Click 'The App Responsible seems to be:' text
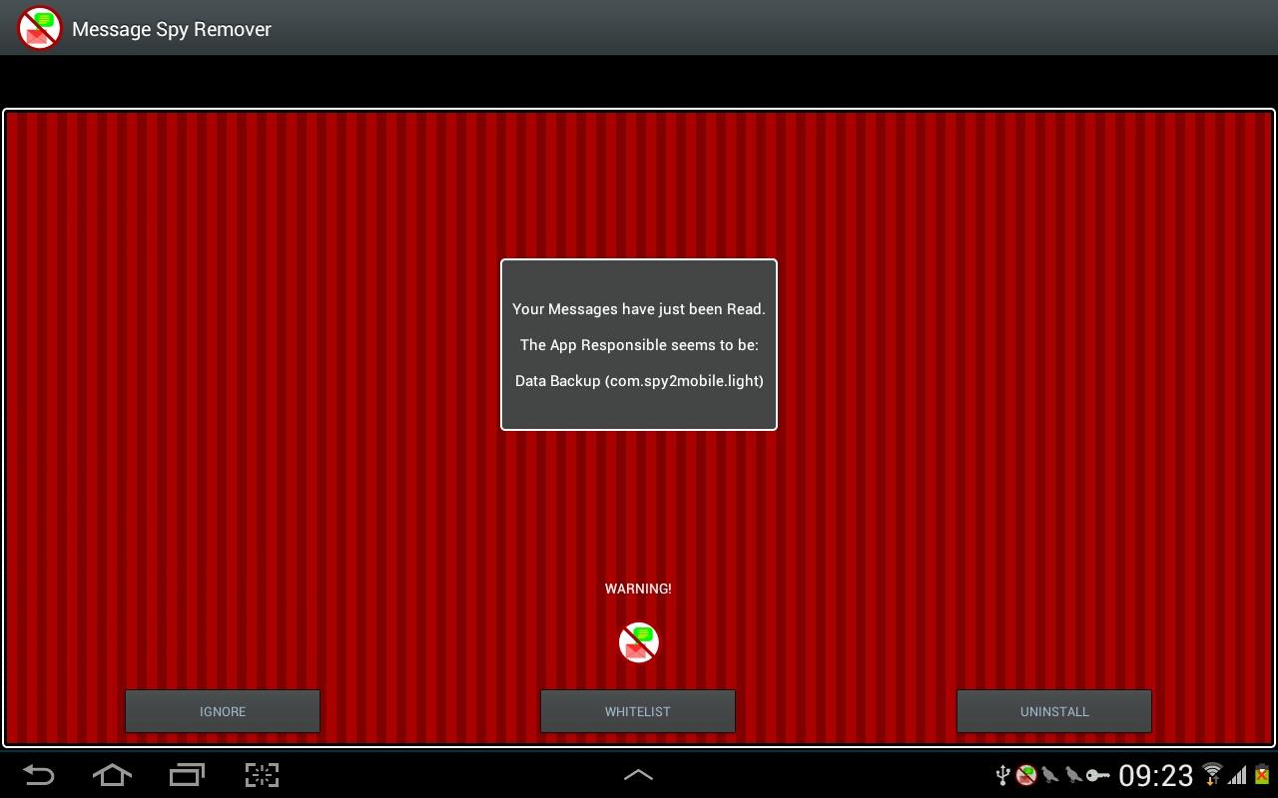This screenshot has height=798, width=1278. tap(639, 345)
